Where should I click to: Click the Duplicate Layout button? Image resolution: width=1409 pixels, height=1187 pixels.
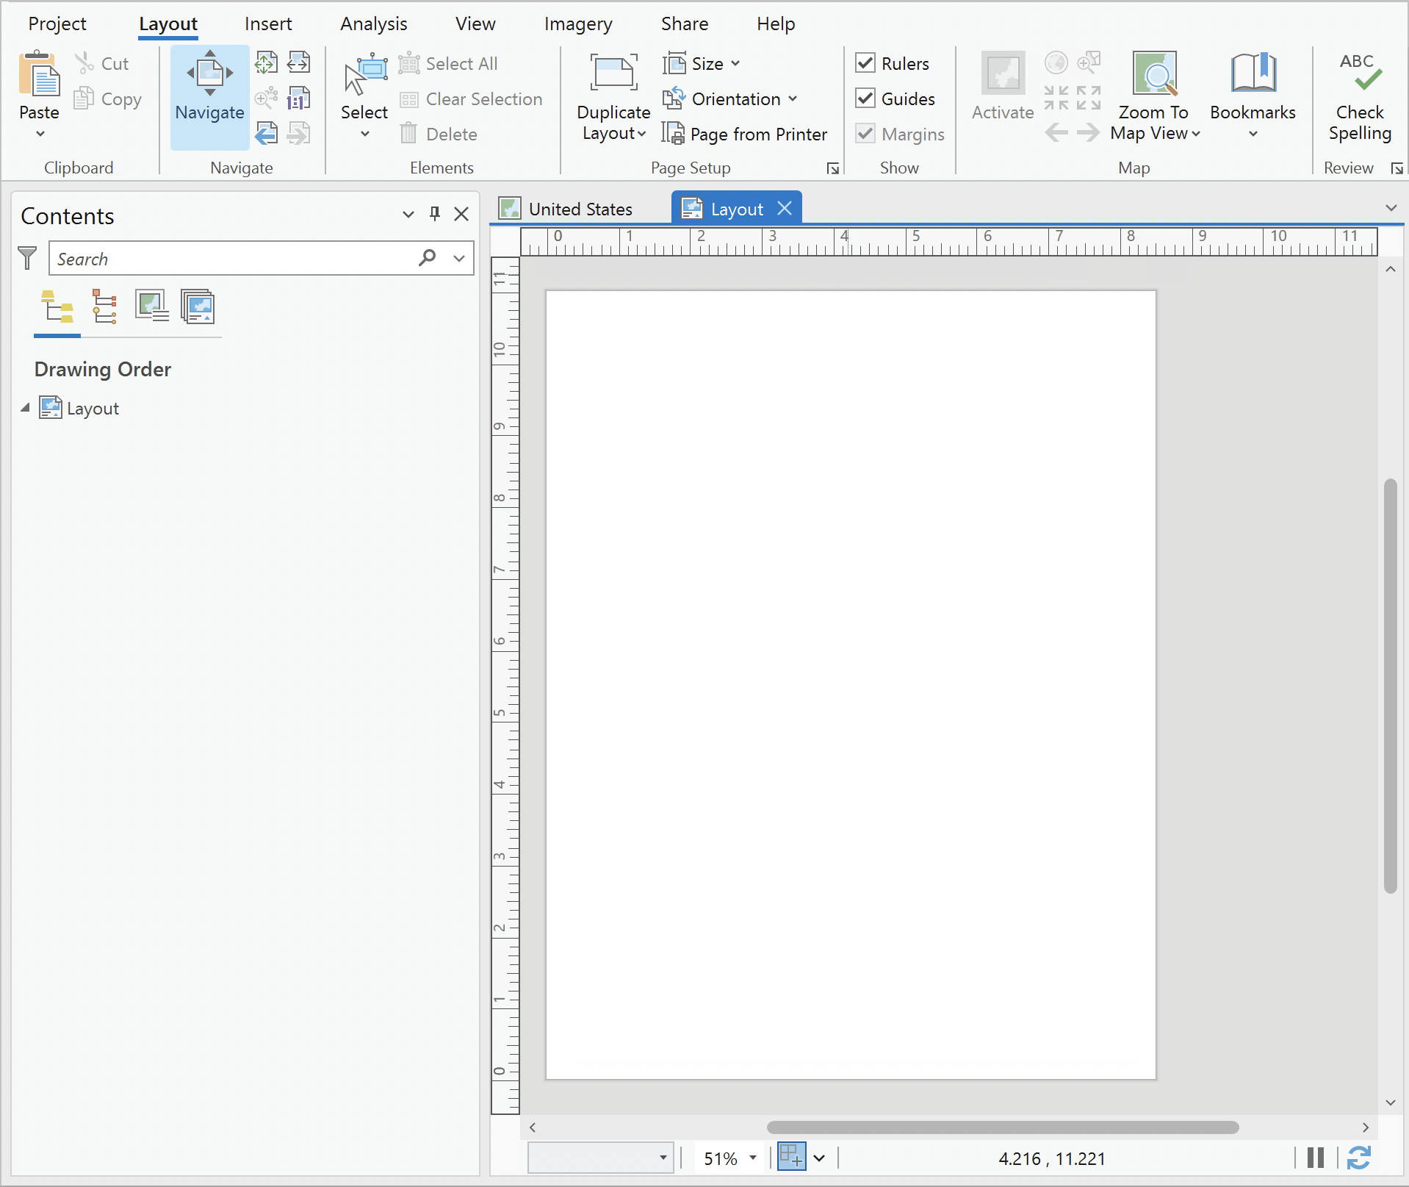(x=613, y=96)
